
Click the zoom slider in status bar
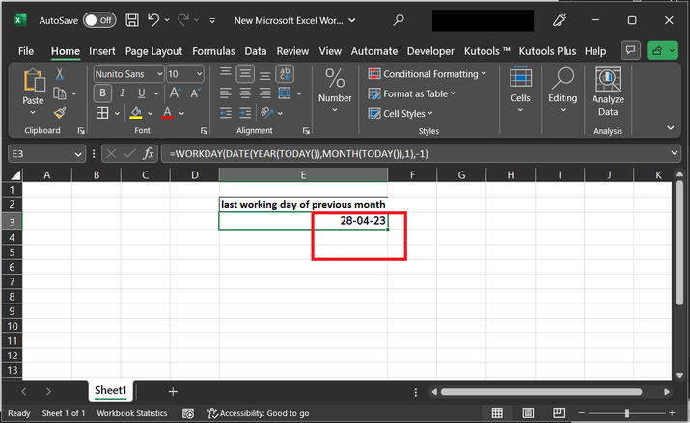click(x=627, y=413)
